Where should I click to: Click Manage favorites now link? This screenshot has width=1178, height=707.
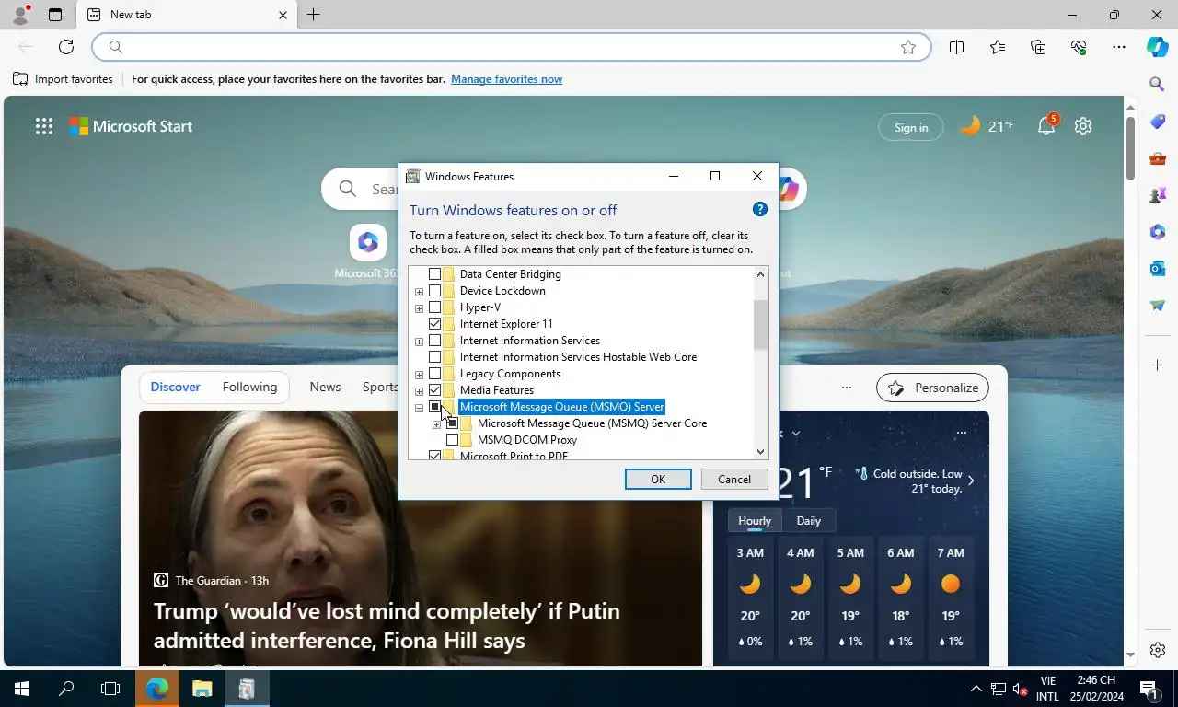pyautogui.click(x=506, y=79)
